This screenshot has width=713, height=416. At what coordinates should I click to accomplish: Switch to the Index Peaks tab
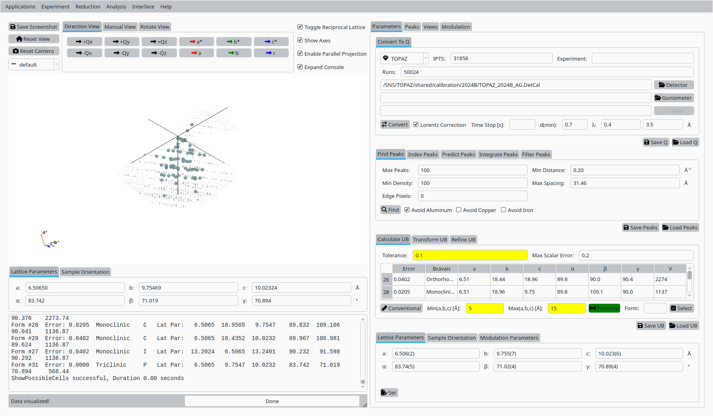point(423,154)
